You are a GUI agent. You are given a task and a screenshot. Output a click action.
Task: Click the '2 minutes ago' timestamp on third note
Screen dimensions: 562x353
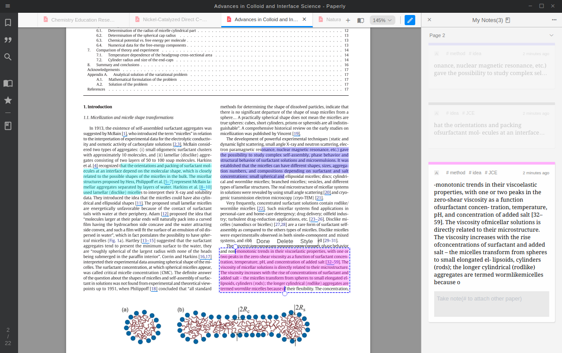536,173
